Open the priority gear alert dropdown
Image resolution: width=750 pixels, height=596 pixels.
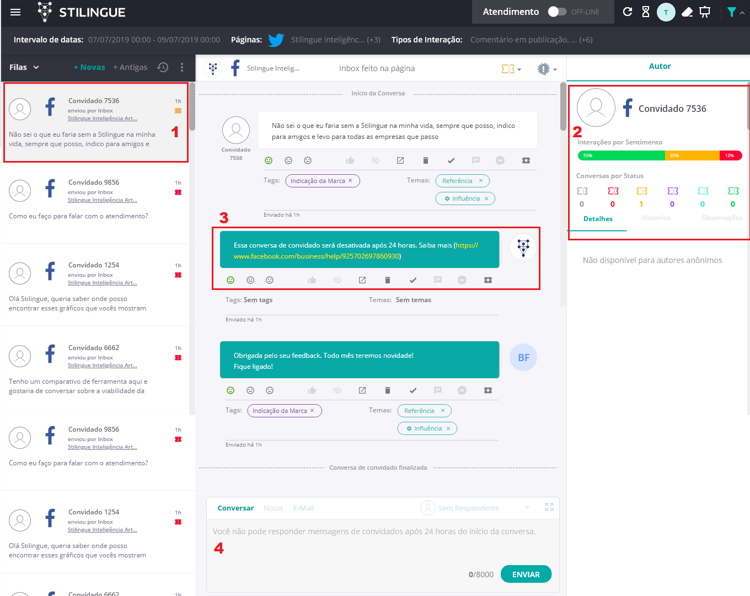pos(547,69)
